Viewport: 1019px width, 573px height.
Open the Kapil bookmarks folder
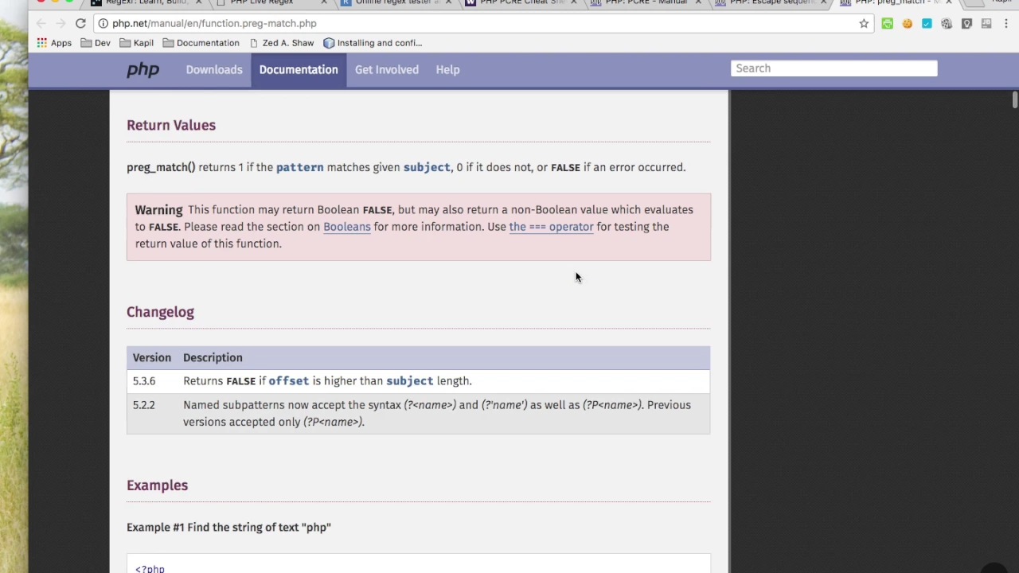point(137,43)
